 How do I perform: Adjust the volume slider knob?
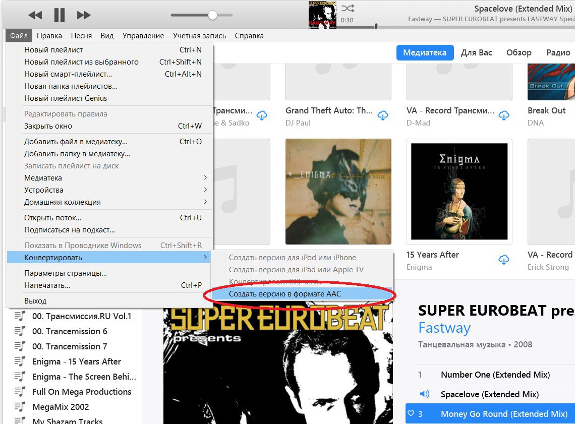(x=212, y=15)
